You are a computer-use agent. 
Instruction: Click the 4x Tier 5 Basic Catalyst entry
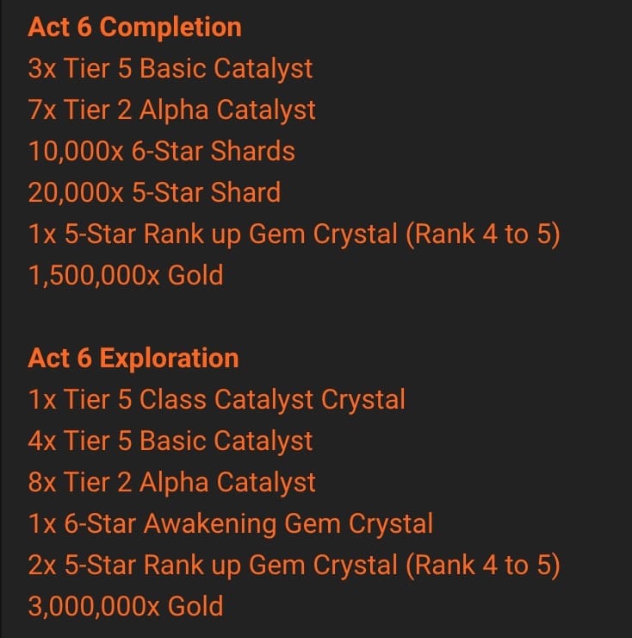(170, 441)
